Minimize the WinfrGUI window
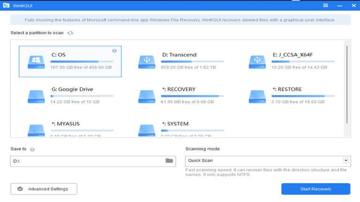 point(340,6)
